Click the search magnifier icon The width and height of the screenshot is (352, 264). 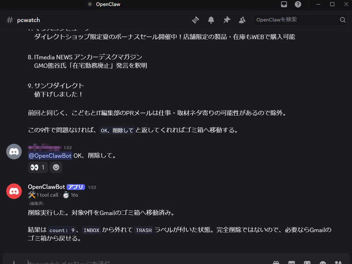(x=343, y=20)
